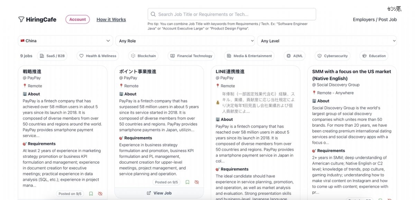This screenshot has width=415, height=200.
Task: Filter jobs by AI/ML
Action: pos(294,56)
